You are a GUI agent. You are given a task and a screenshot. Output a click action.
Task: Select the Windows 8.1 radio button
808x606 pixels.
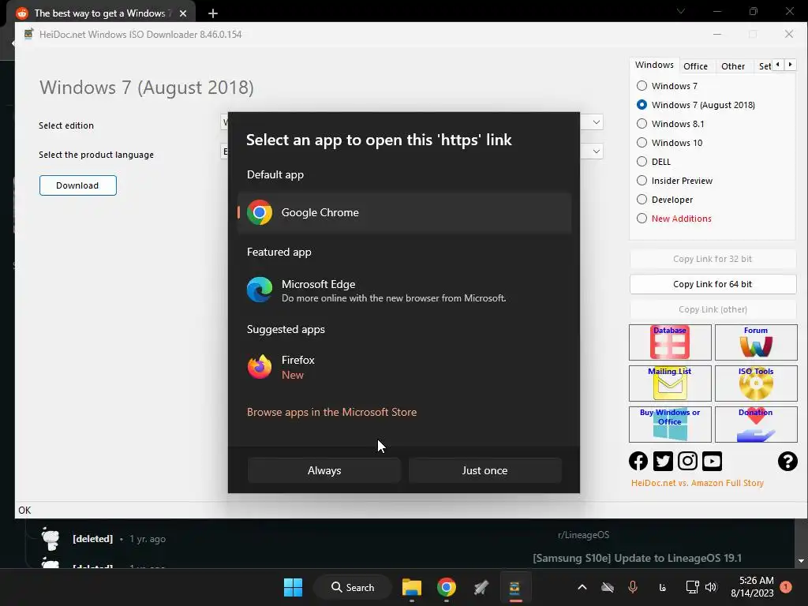(x=642, y=124)
